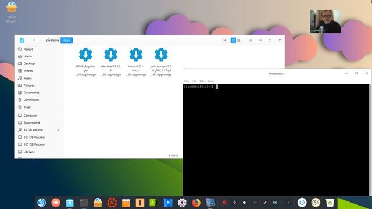Click the webcam preview thumbnail

325,21
